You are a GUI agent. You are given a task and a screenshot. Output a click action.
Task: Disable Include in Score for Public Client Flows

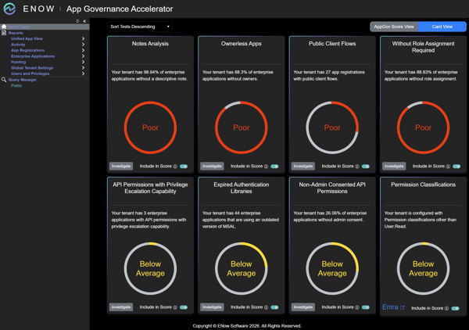click(x=365, y=167)
